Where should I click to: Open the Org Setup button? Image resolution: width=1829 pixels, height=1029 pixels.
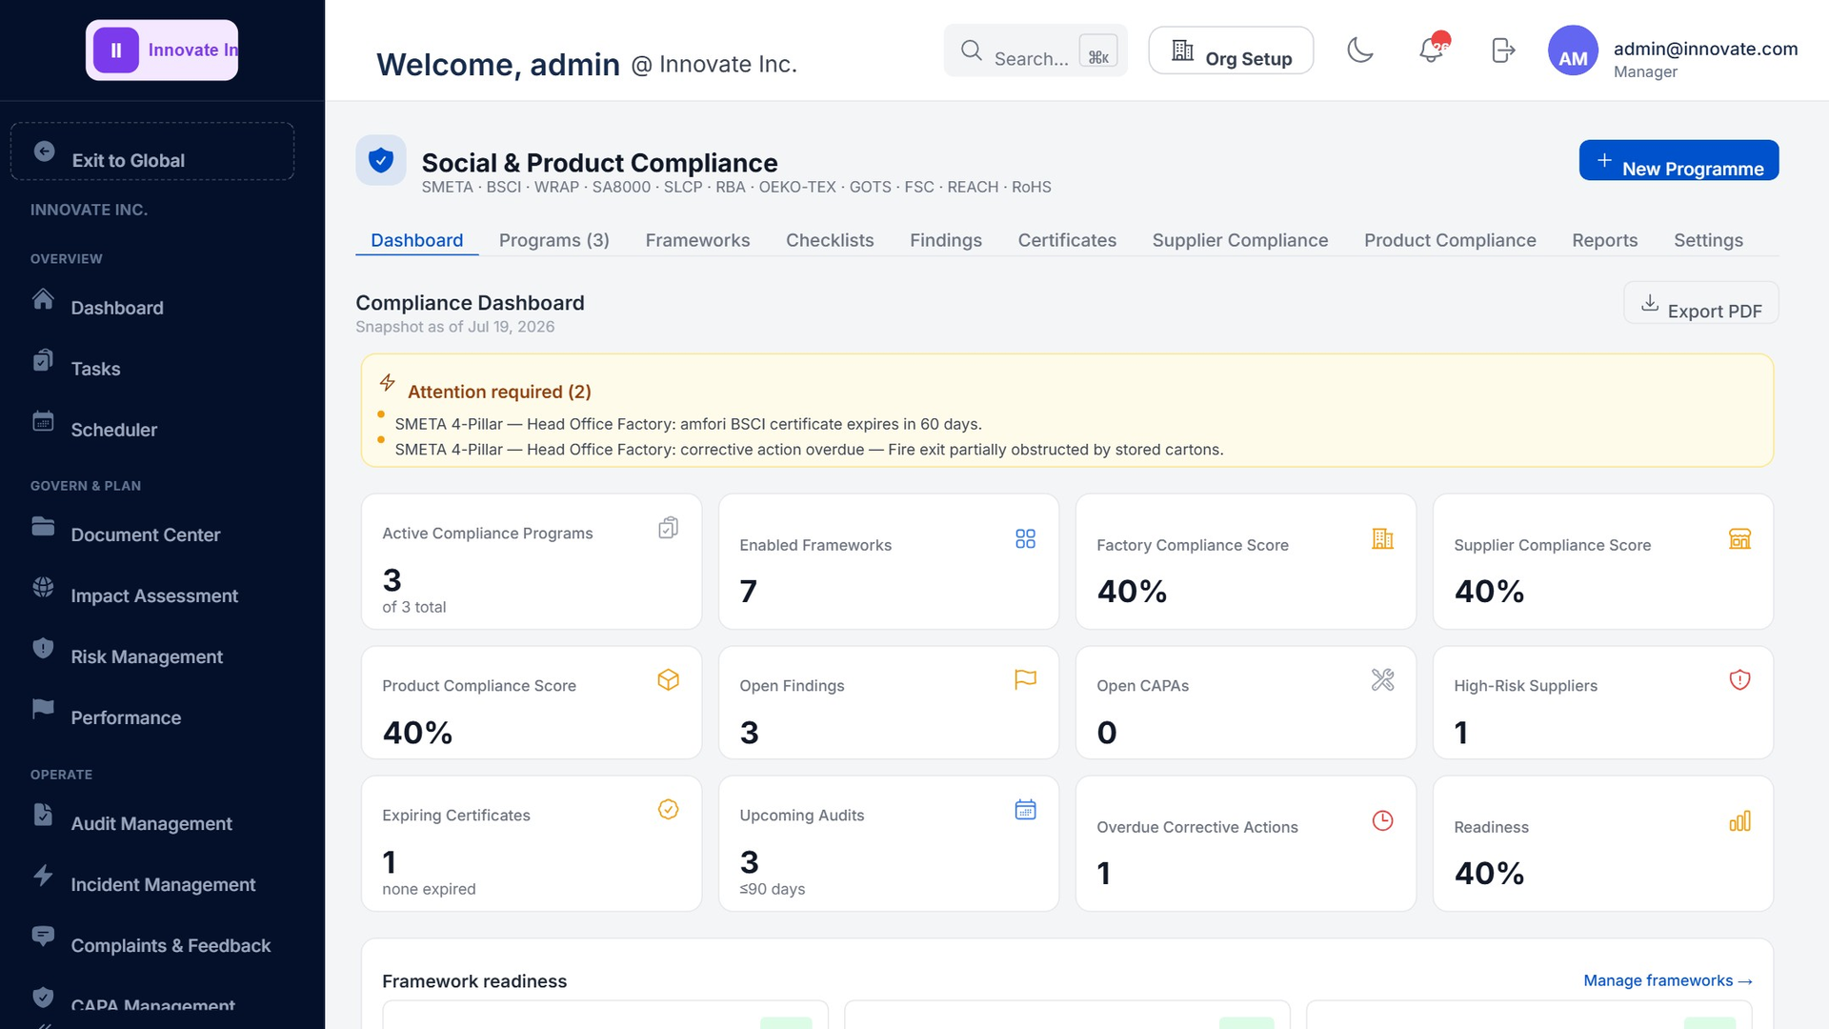click(x=1231, y=50)
